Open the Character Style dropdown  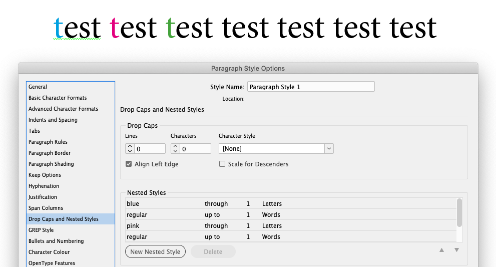tap(329, 149)
